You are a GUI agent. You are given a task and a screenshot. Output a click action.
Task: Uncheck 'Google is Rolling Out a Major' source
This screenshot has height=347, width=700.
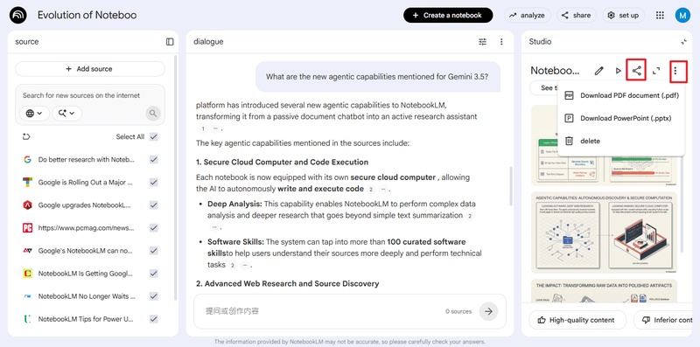154,182
